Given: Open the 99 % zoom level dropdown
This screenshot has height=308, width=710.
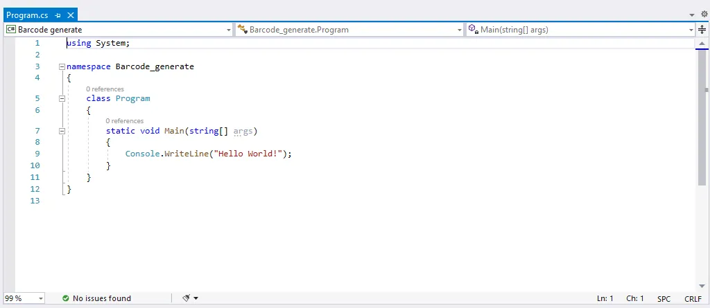Looking at the screenshot, I should [x=41, y=298].
